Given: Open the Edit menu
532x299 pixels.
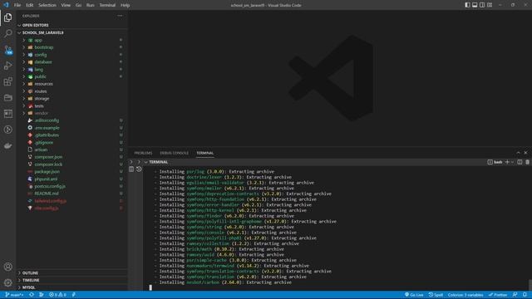Looking at the screenshot, I should [30, 5].
